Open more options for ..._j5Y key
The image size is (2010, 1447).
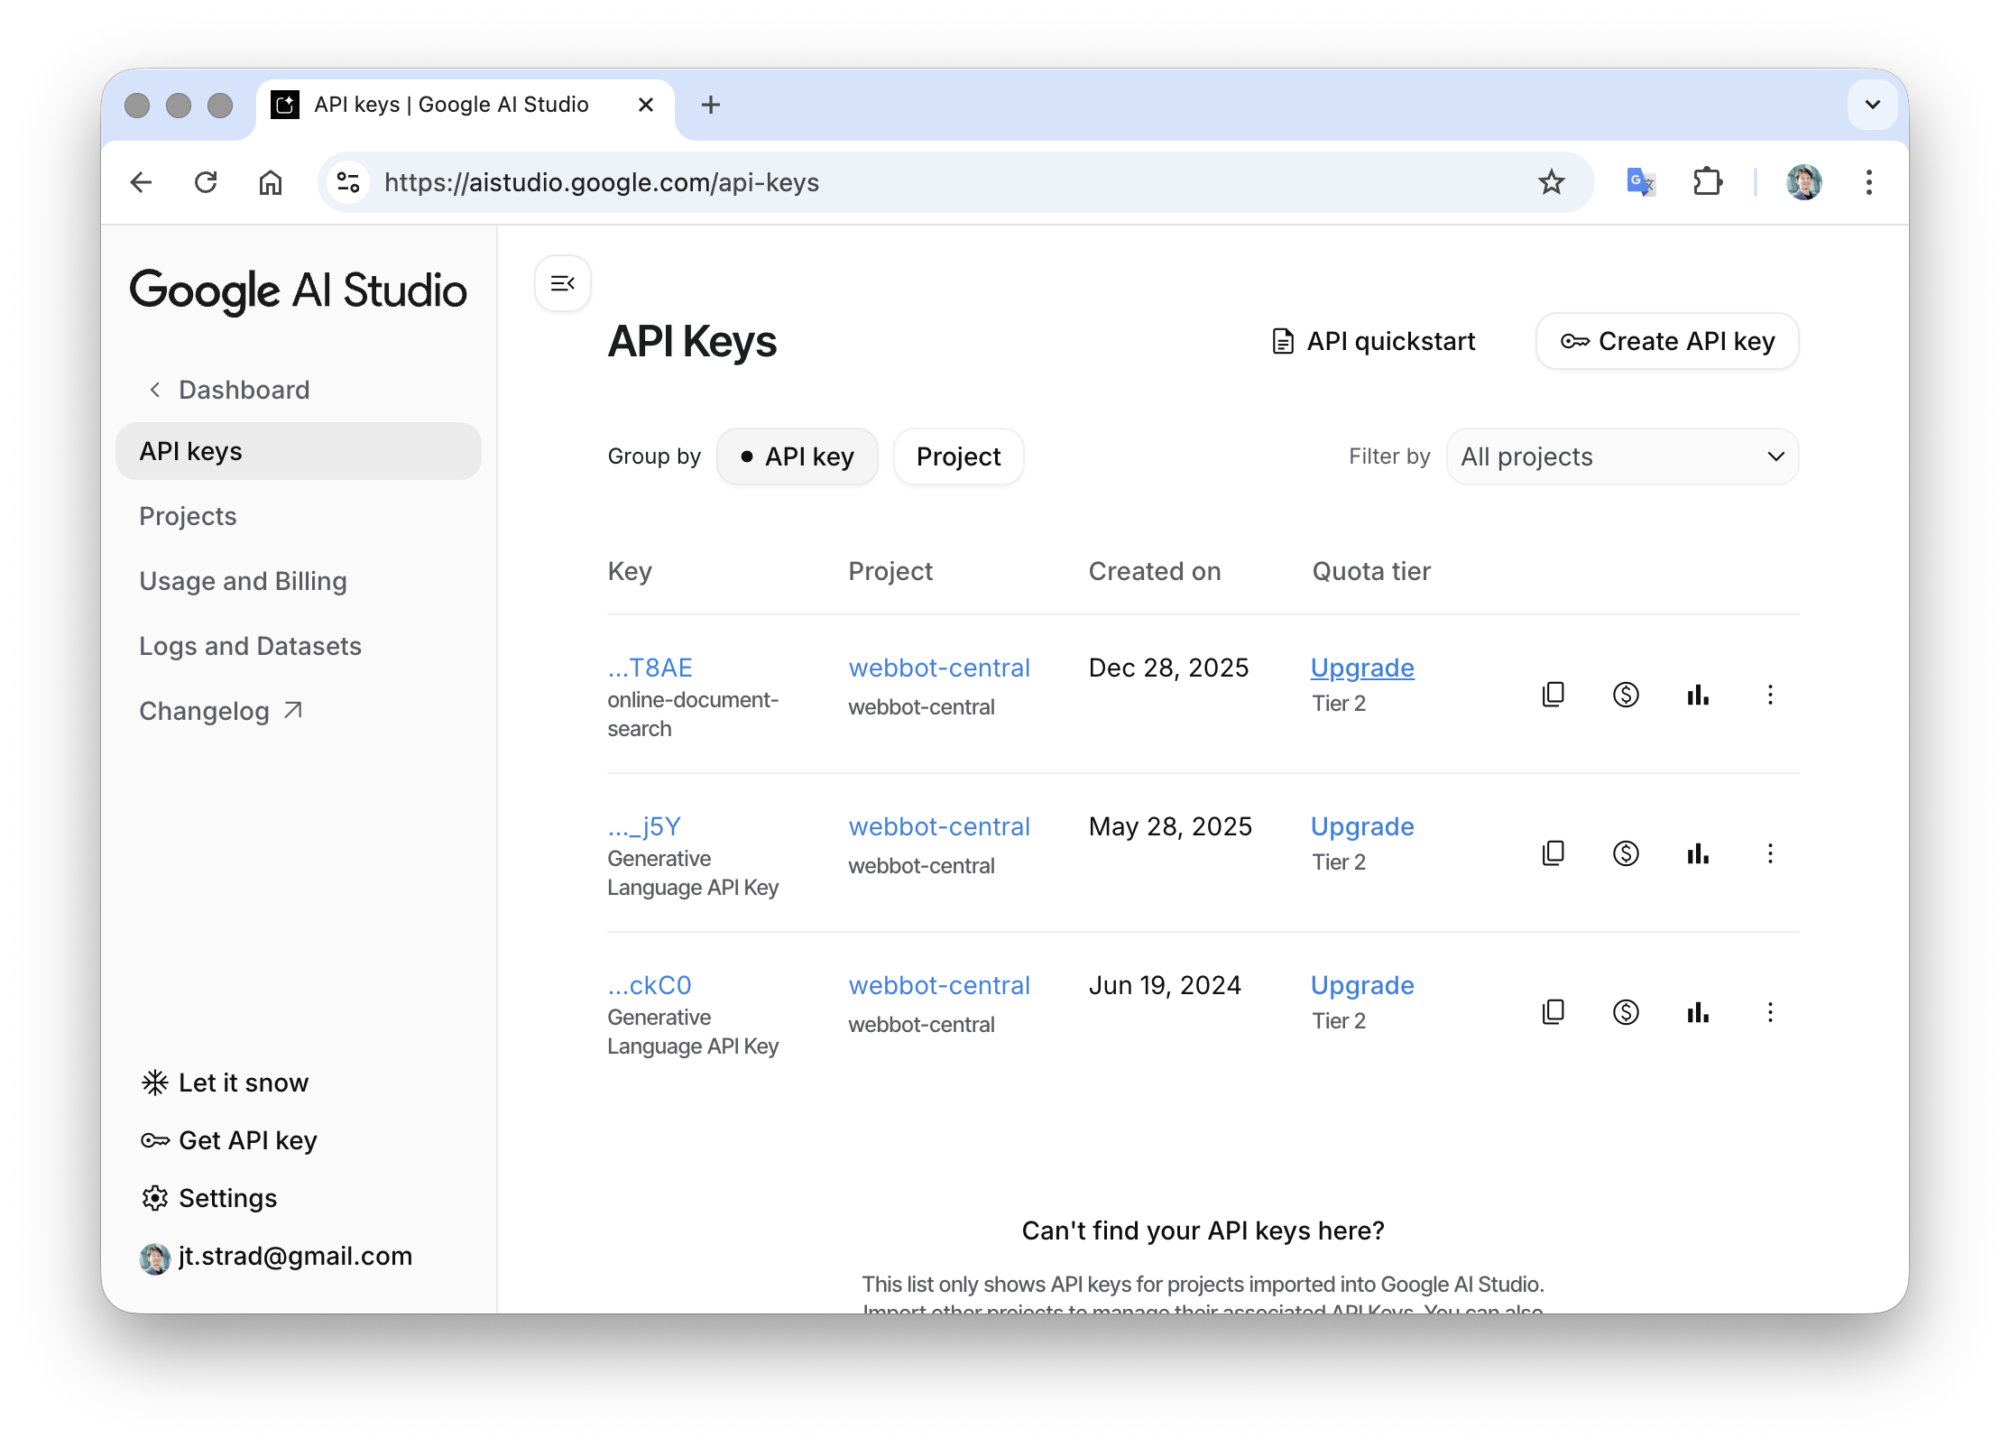pos(1769,853)
